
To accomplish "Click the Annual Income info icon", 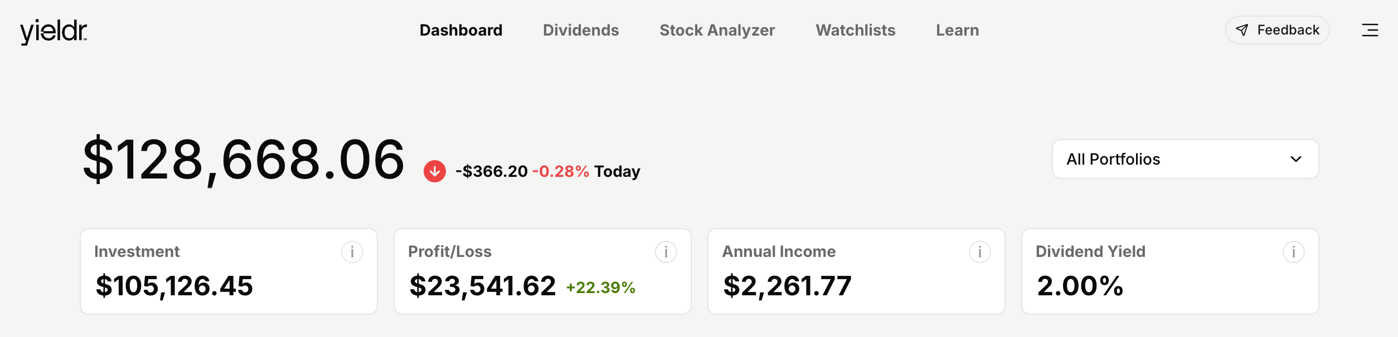I will coord(980,252).
